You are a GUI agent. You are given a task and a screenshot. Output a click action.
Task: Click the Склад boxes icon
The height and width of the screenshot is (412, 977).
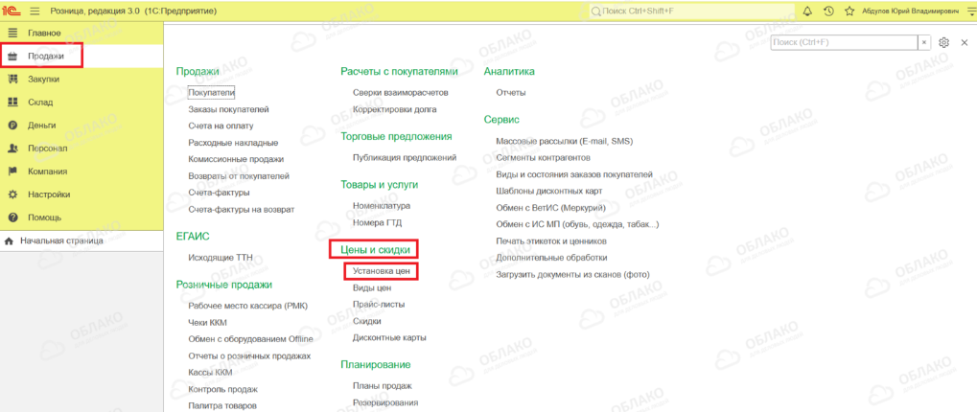click(12, 103)
